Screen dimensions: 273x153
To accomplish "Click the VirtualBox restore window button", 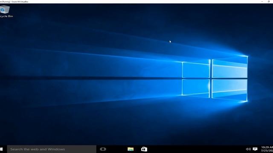I will click(x=269, y=2).
